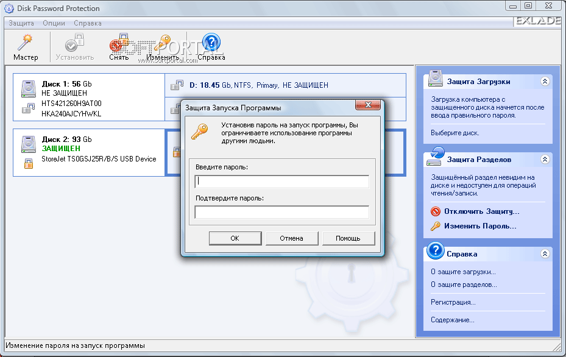Viewport: 566px width, 357px height.
Task: Collapse the Справка side panel
Action: (545, 254)
